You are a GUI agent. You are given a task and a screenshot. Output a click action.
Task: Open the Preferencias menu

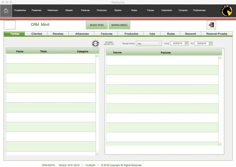(x=199, y=10)
